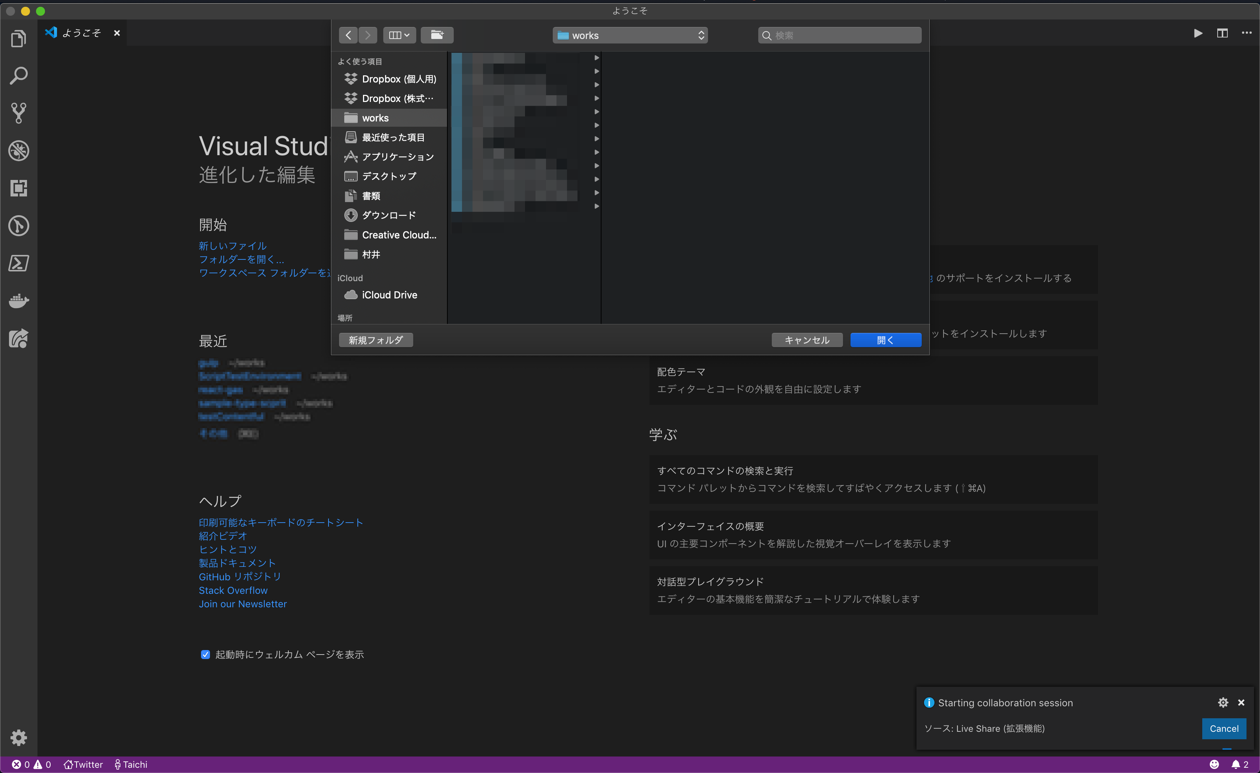Viewport: 1260px width, 773px height.
Task: Open the Manage gear at bottom of activity bar
Action: pos(18,737)
